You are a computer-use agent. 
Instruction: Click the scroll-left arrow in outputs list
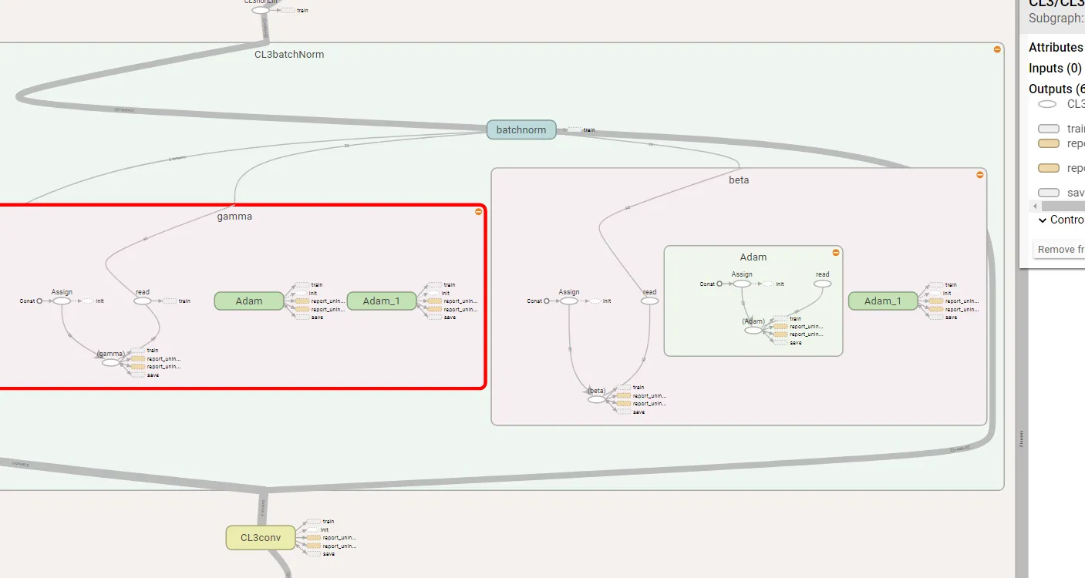coord(1036,207)
